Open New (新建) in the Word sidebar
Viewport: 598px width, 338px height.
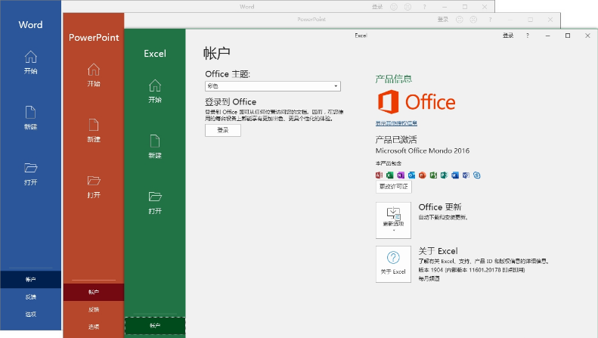tap(30, 118)
